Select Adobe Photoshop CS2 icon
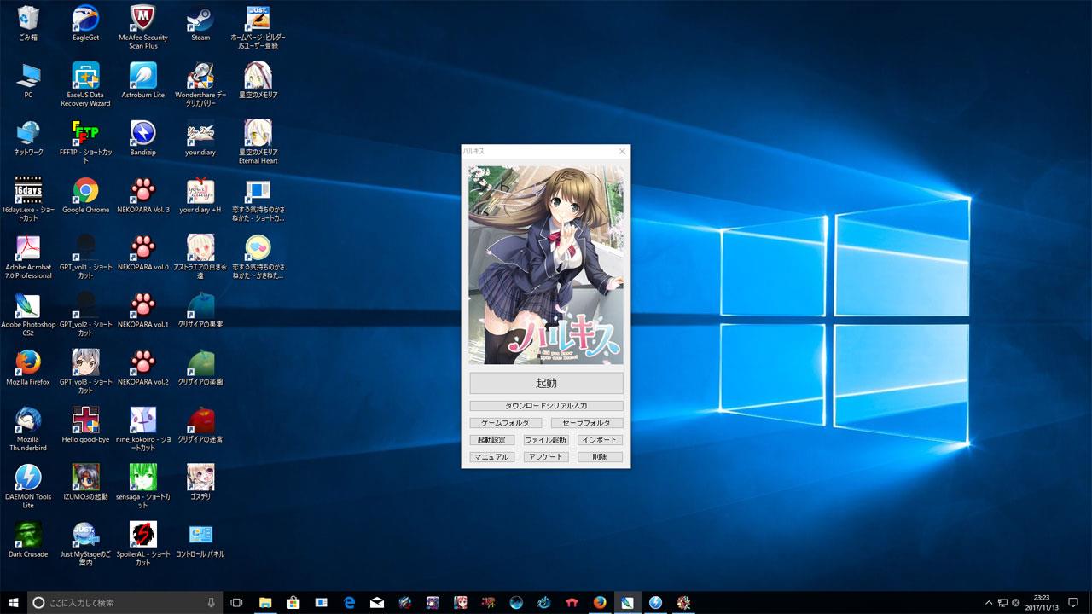 coord(28,313)
